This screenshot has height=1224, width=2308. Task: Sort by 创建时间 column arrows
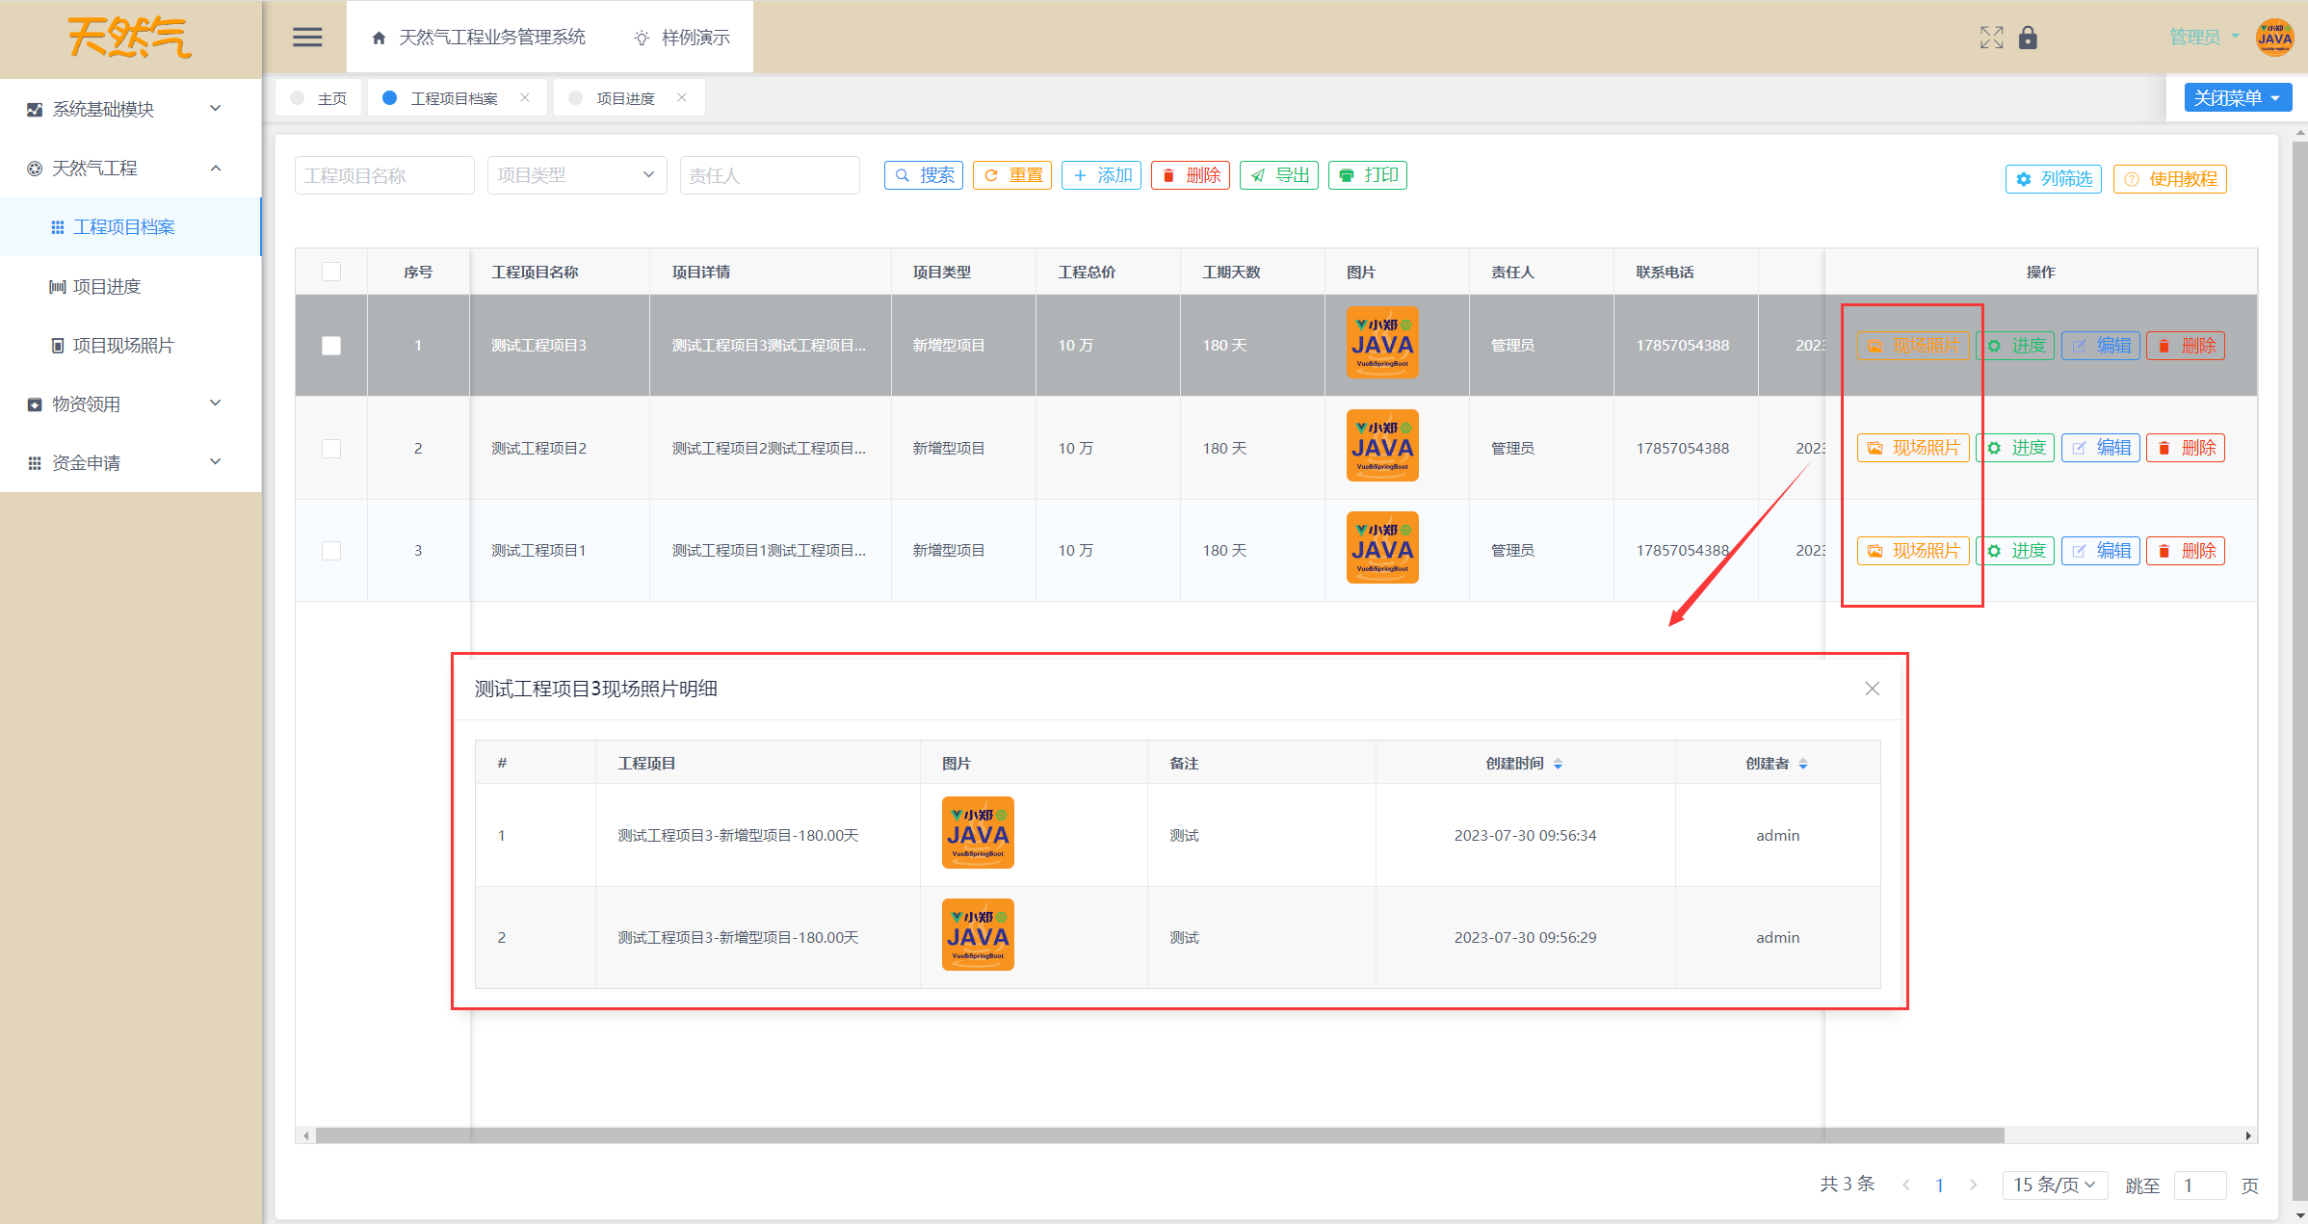[1558, 764]
